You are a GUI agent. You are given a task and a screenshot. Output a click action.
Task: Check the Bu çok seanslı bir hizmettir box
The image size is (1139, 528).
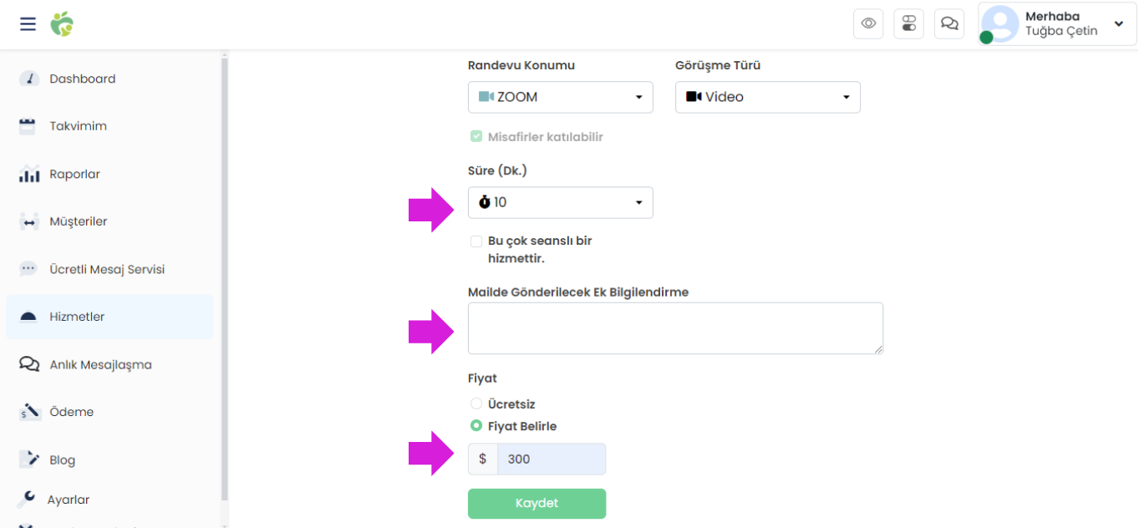coord(476,241)
